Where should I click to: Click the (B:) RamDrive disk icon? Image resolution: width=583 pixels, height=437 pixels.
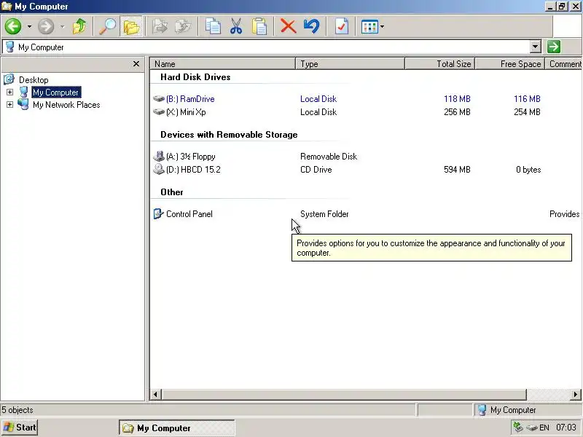coord(159,99)
